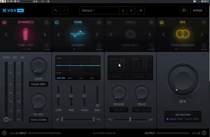
Task: Select Space Post SFX routing
Action: [x=175, y=119]
